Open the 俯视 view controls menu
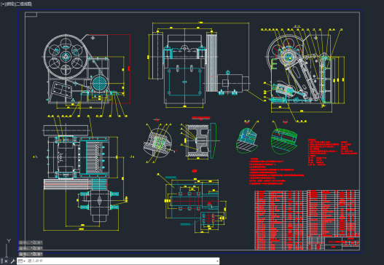Screen dimensions: 384x265 pos(9,4)
